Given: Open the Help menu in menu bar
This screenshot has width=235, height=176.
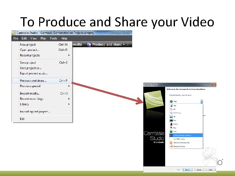Looking at the screenshot, I should [64, 38].
